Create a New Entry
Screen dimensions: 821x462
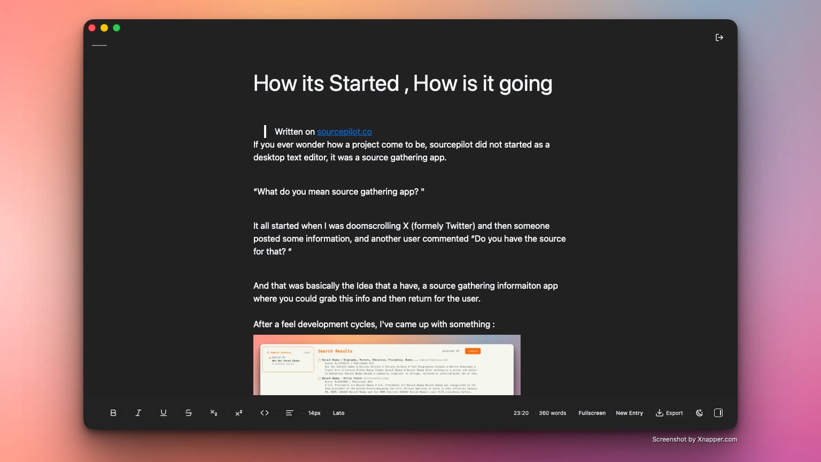click(x=630, y=413)
